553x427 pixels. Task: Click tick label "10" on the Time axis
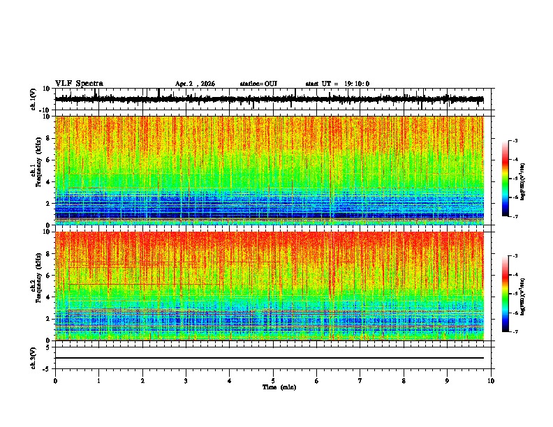(x=491, y=381)
